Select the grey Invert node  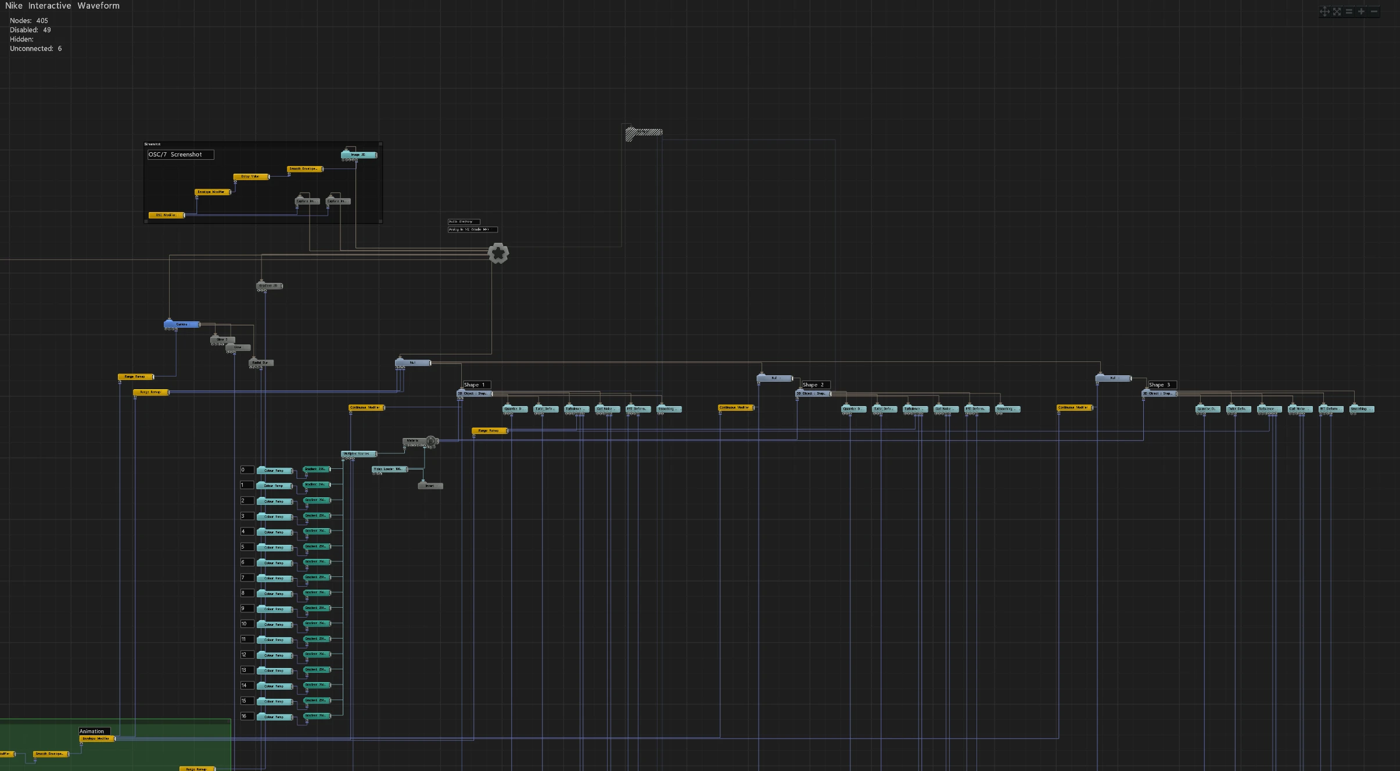click(430, 486)
